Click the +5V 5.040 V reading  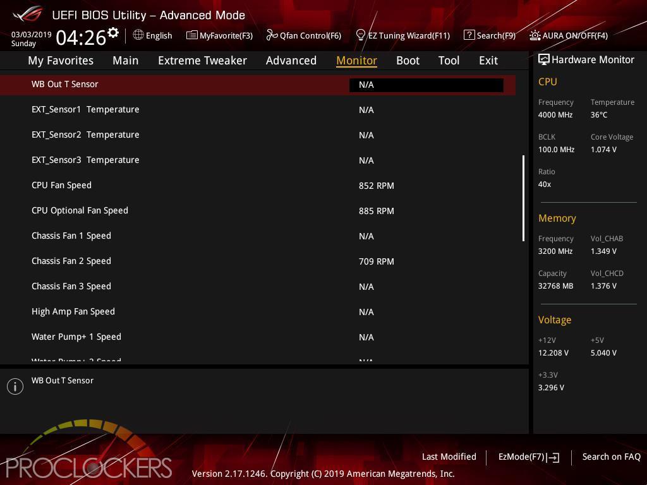pos(603,353)
